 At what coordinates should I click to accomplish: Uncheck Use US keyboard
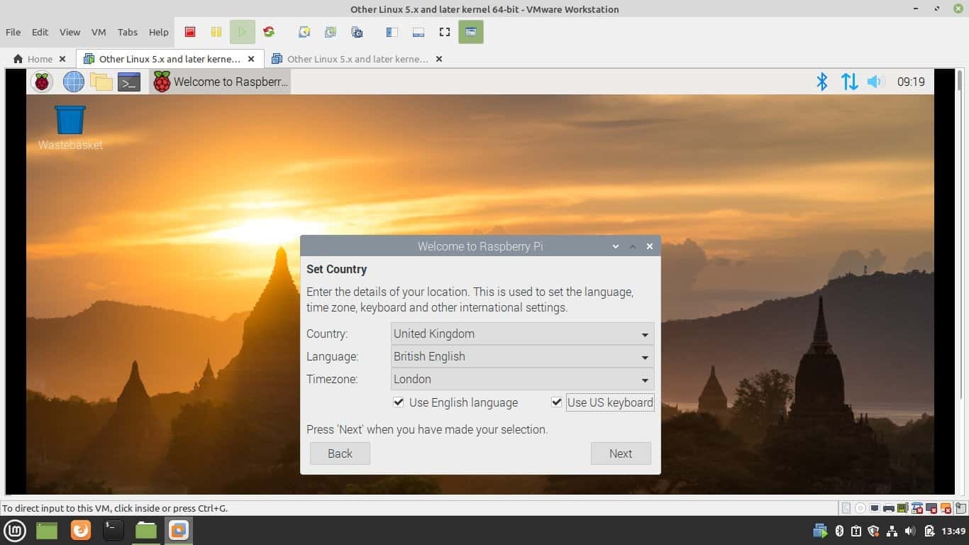coord(557,402)
